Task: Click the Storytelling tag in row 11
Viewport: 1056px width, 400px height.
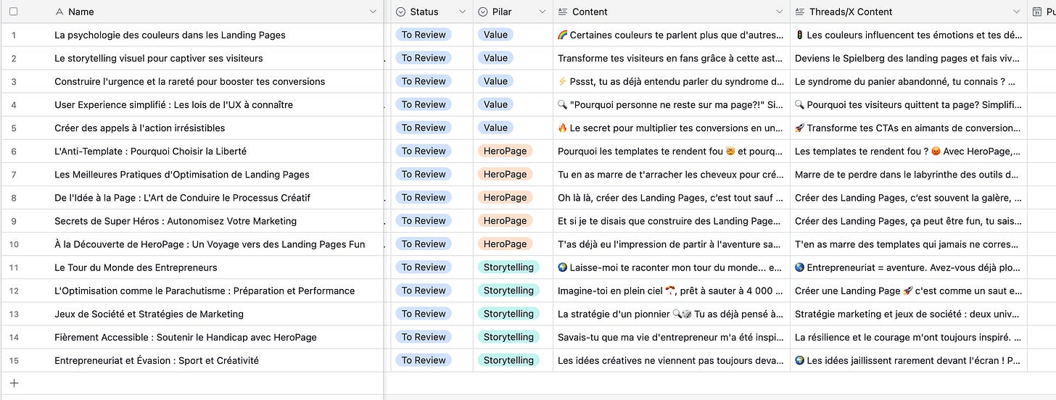Action: pos(508,267)
